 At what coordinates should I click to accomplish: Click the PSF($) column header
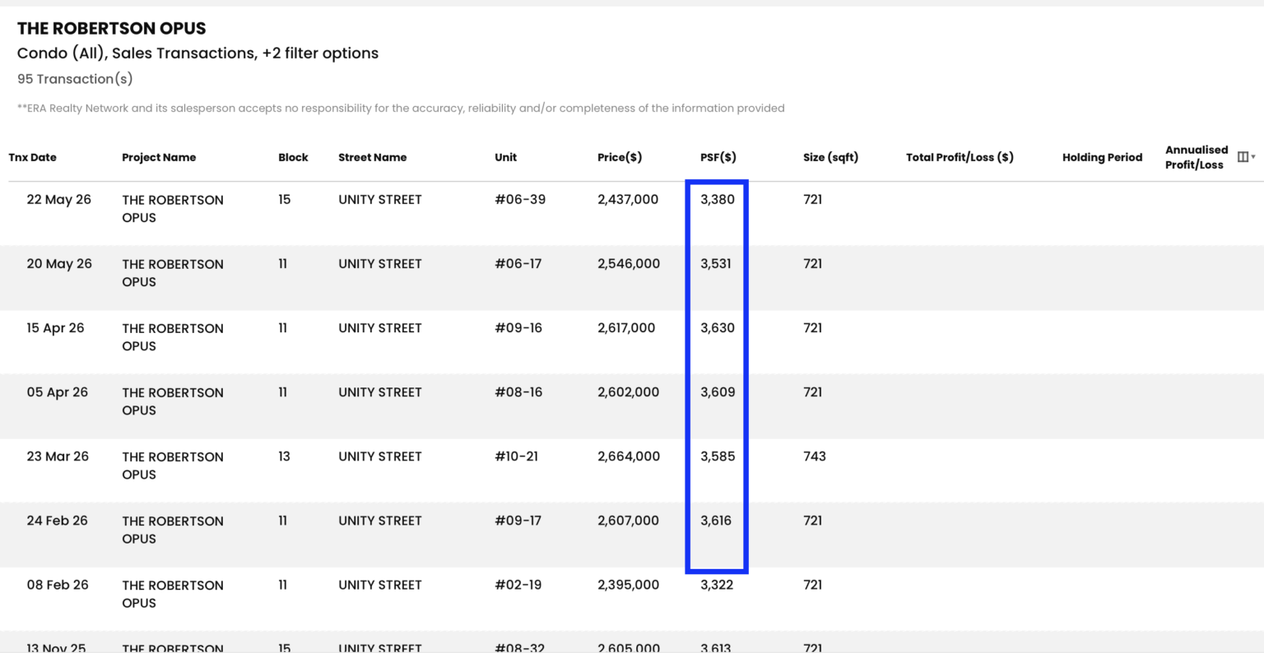point(718,157)
